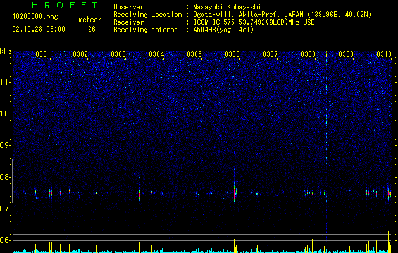The image size is (398, 253).
Task: Click the Receiving antenna label
Action: click(x=146, y=30)
